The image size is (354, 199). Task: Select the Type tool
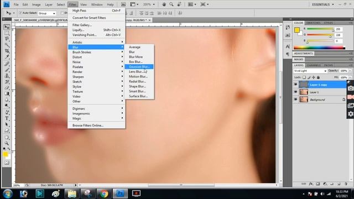coord(7,118)
